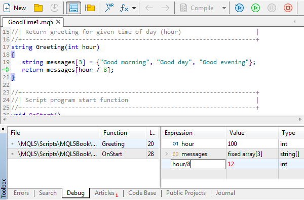
Task: Click the hour/8 expression input field
Action: click(x=198, y=164)
